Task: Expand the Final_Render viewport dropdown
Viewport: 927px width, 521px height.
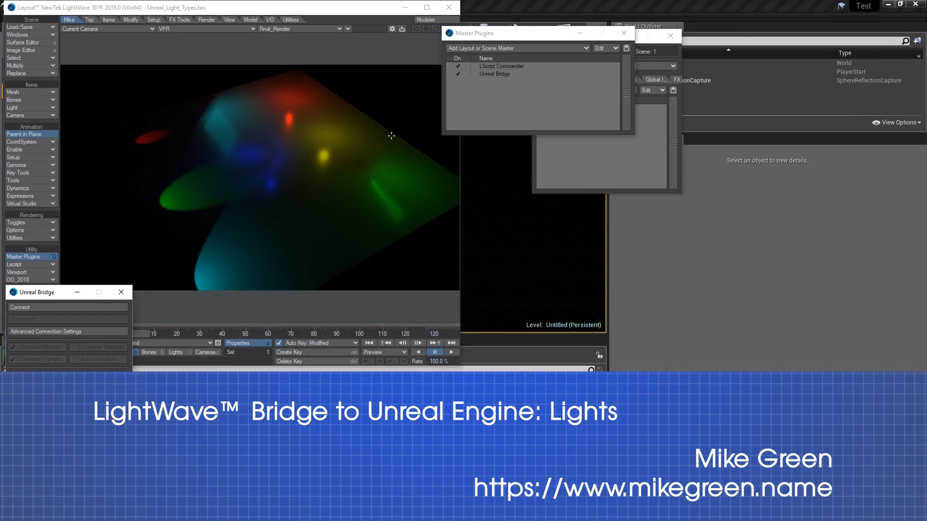Action: pos(339,29)
